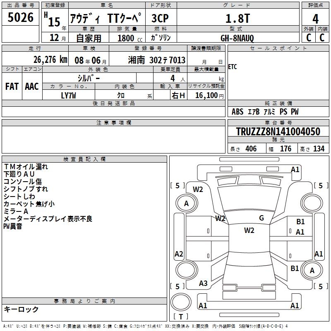This screenshot has height=331, width=331.
Task: Select the recycle deposit amount 16,100円
Action: pos(209,95)
